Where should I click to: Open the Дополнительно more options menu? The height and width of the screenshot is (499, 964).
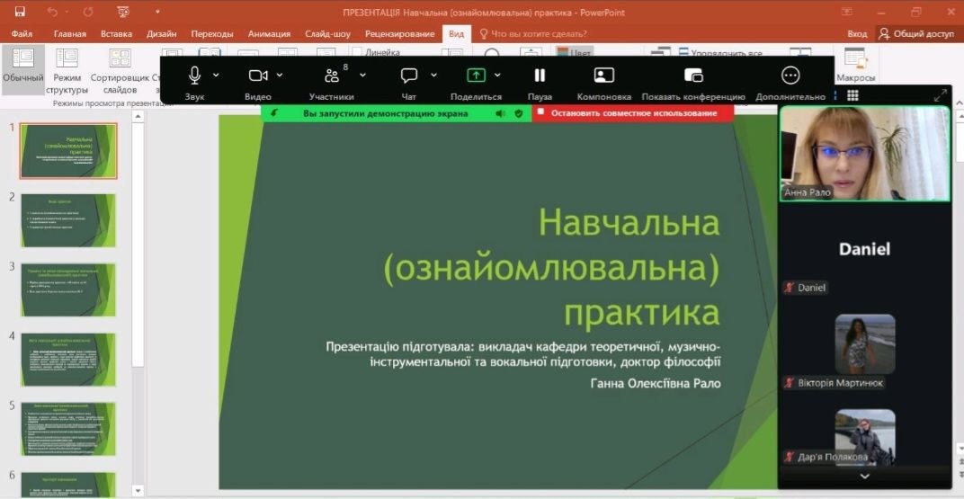pos(790,76)
